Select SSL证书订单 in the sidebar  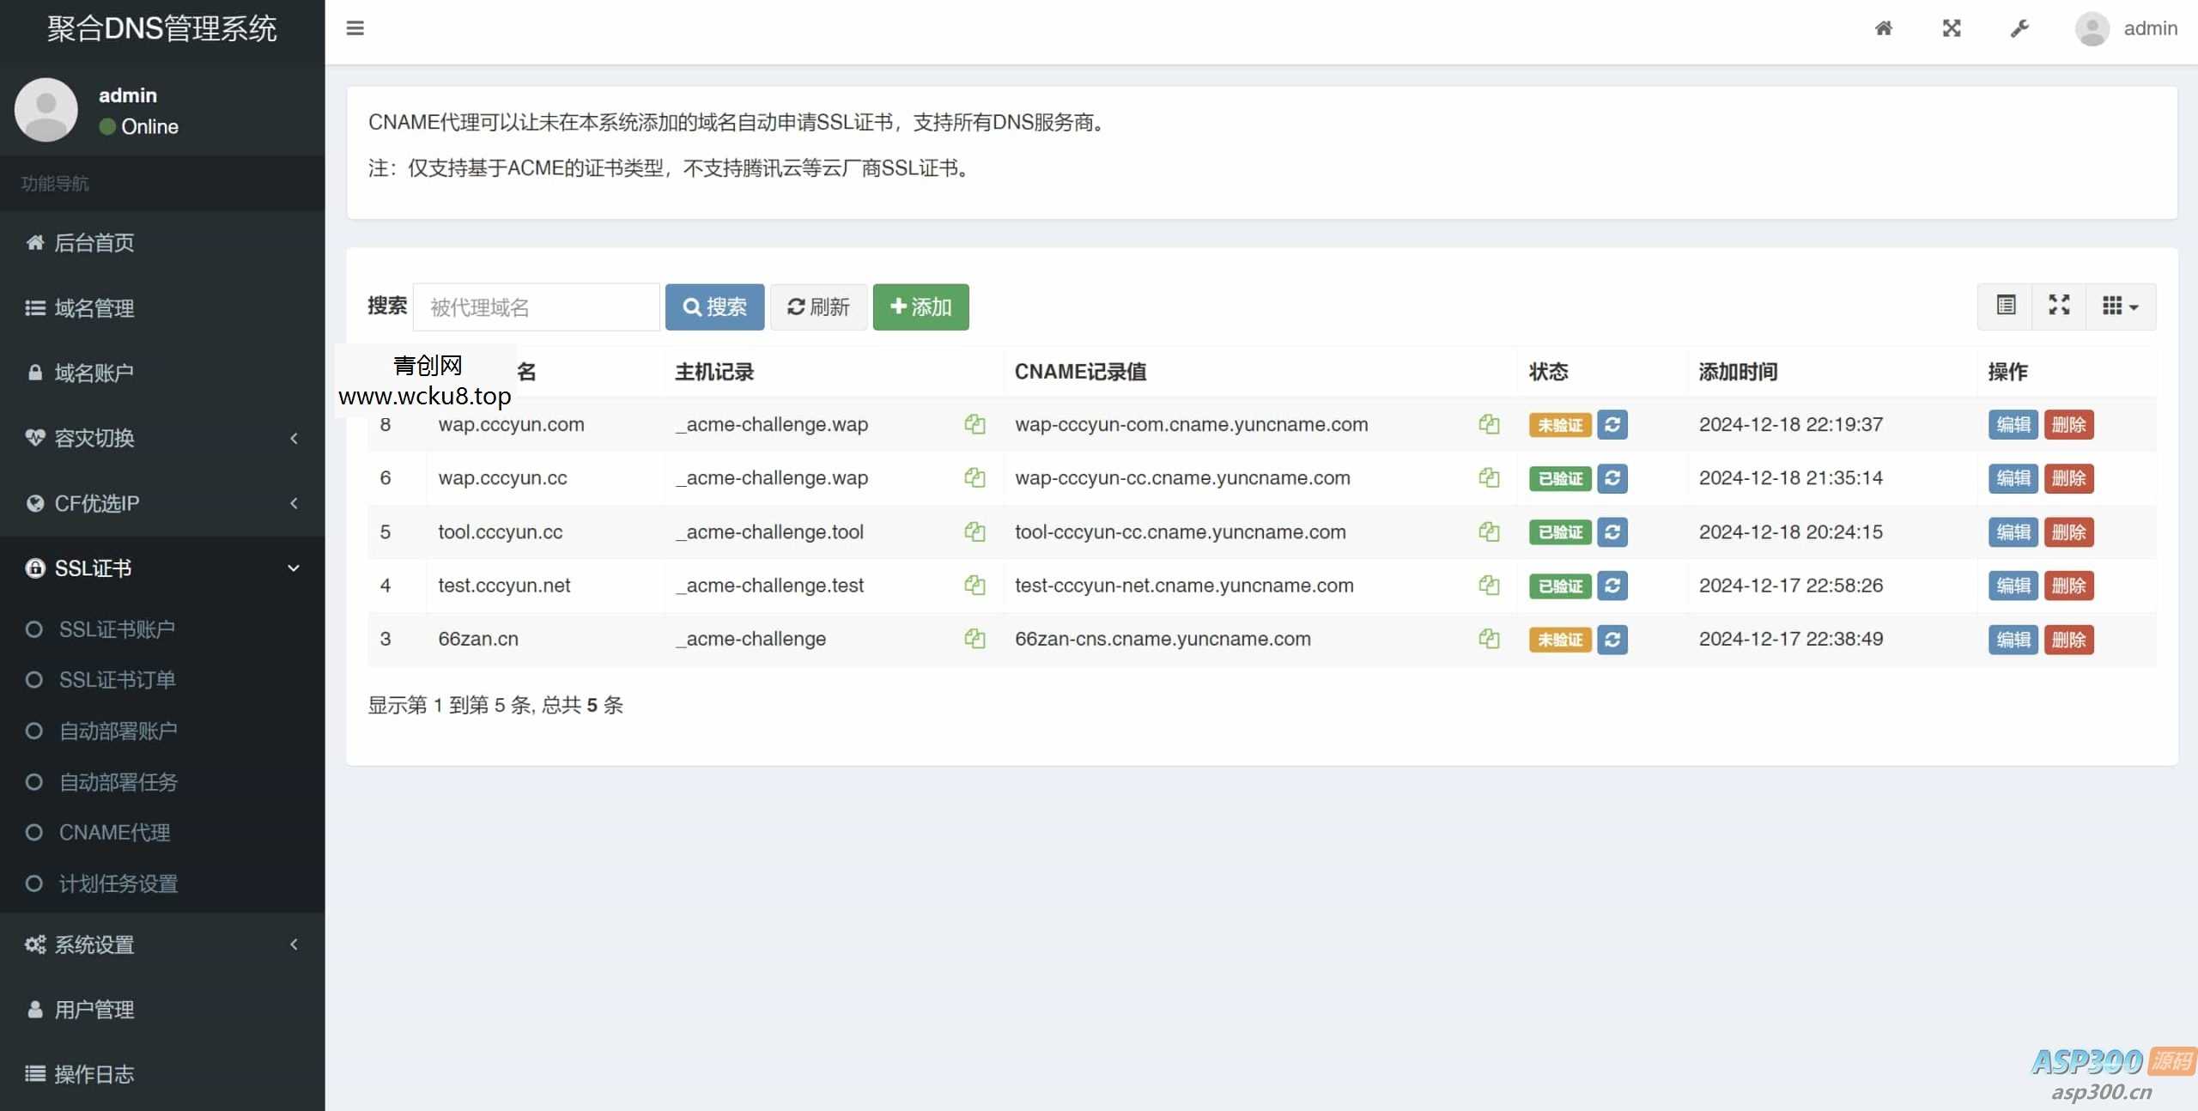117,679
